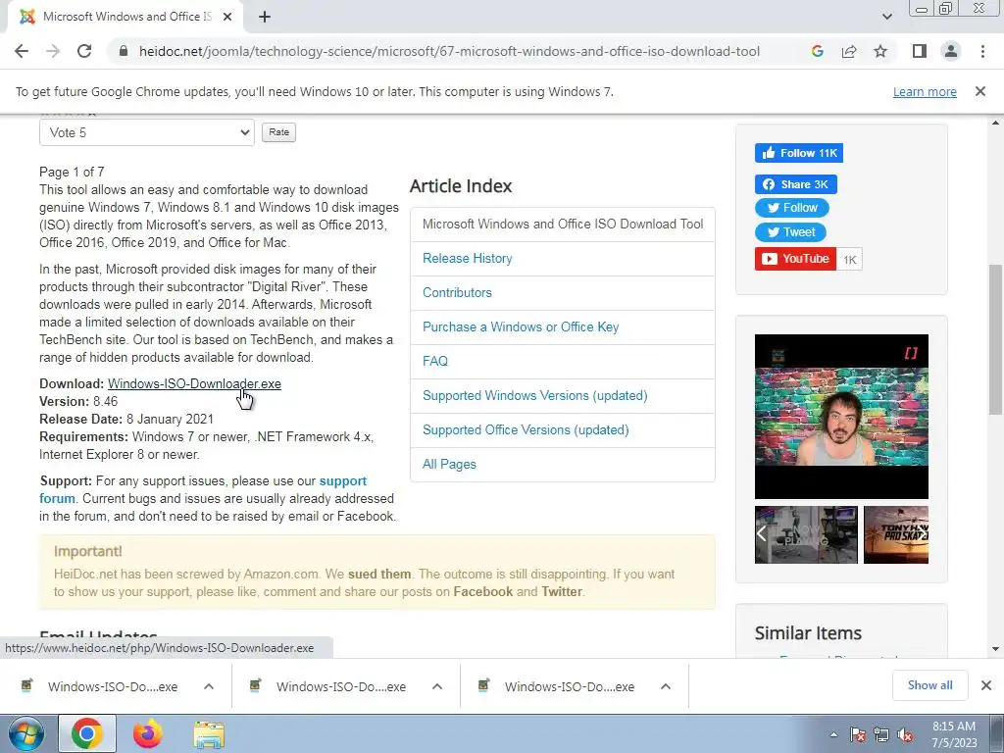Open the Twitter link in Important notice

[562, 591]
